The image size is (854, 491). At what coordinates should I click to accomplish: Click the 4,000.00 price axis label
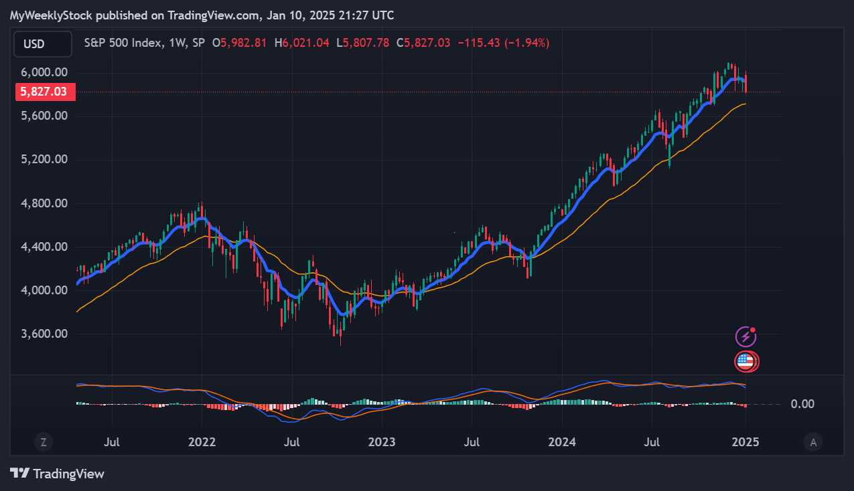click(x=46, y=290)
